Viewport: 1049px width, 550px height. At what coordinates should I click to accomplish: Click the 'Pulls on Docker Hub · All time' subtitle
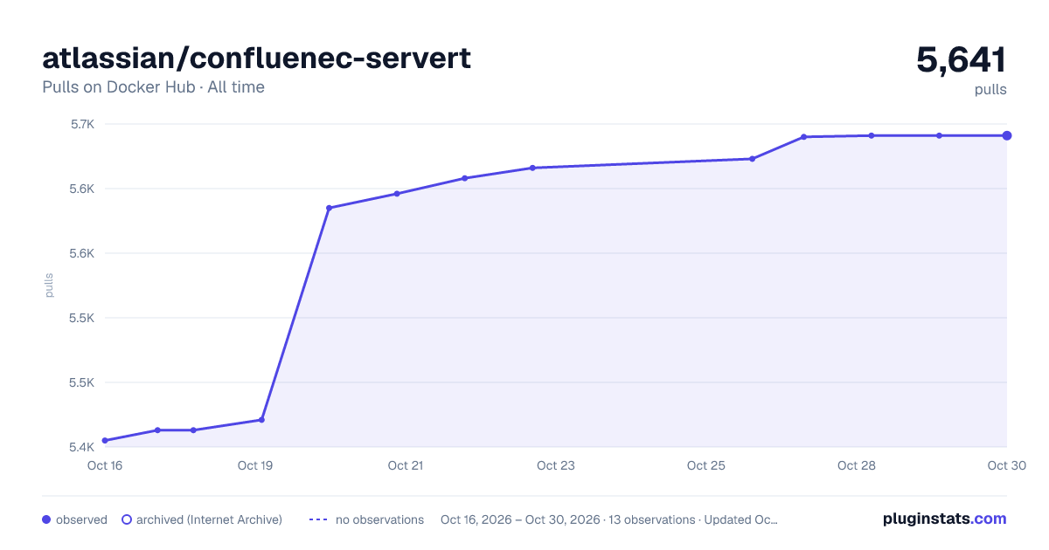[x=153, y=87]
